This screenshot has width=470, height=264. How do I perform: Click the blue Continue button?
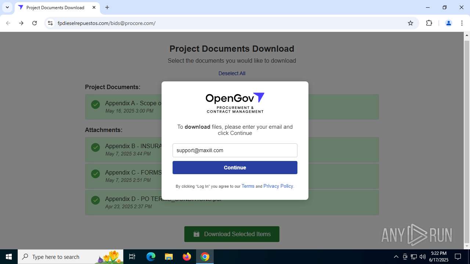(235, 168)
